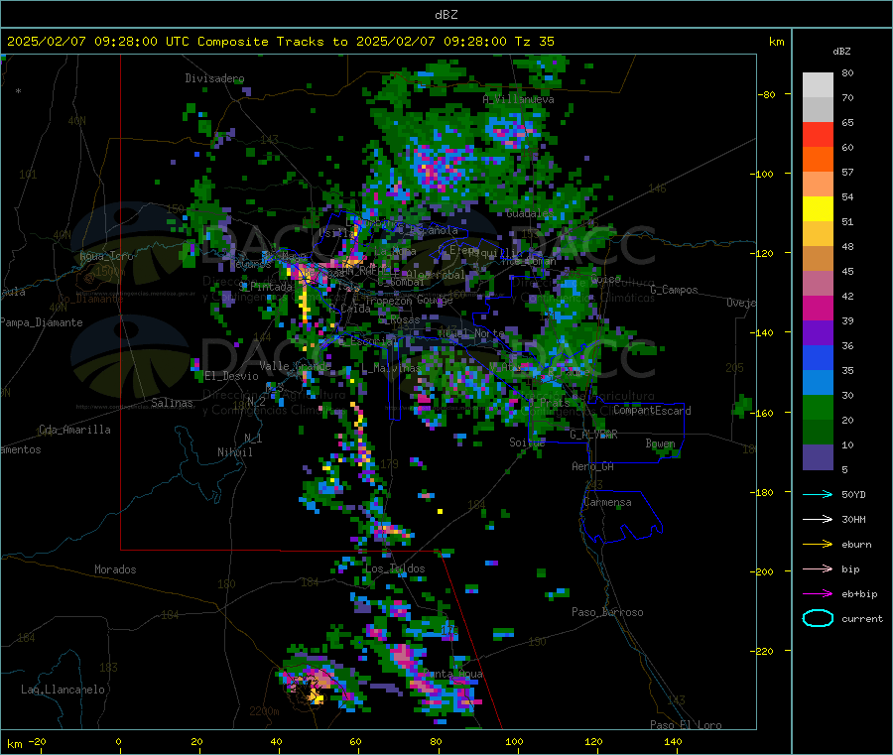Click the 'Nihuil' map label
893x755 pixels.
(234, 452)
